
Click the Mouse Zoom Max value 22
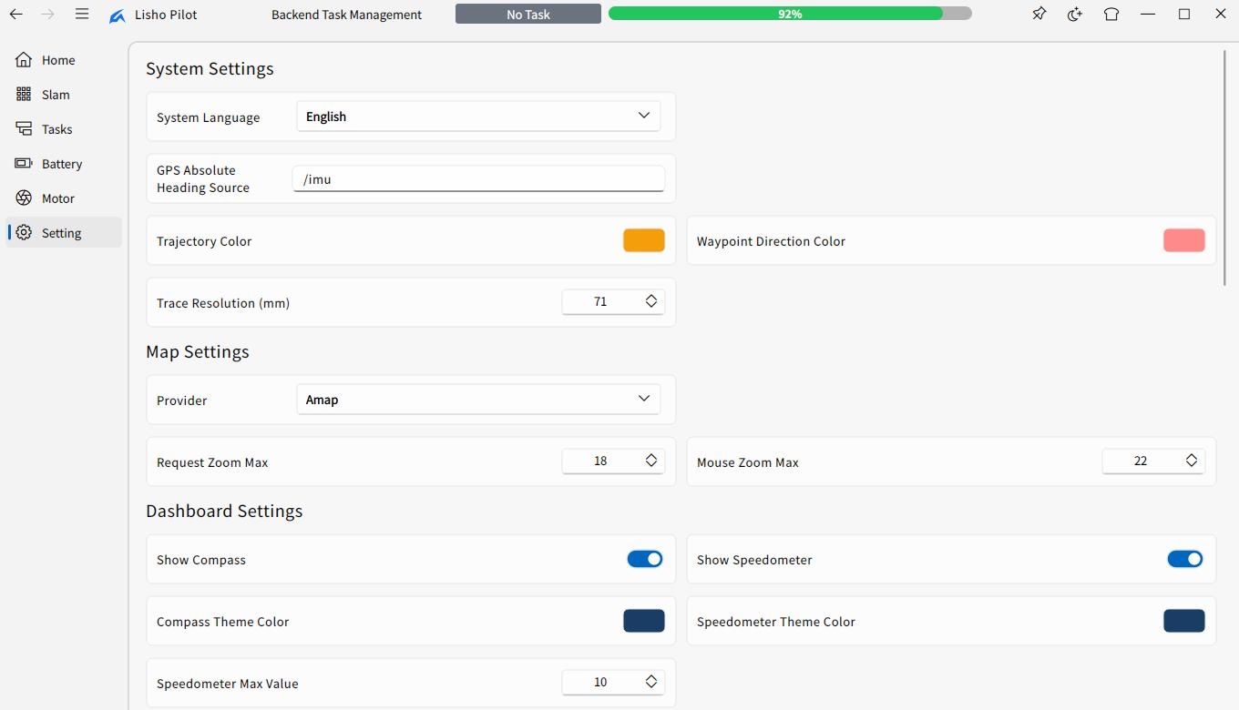pos(1141,461)
